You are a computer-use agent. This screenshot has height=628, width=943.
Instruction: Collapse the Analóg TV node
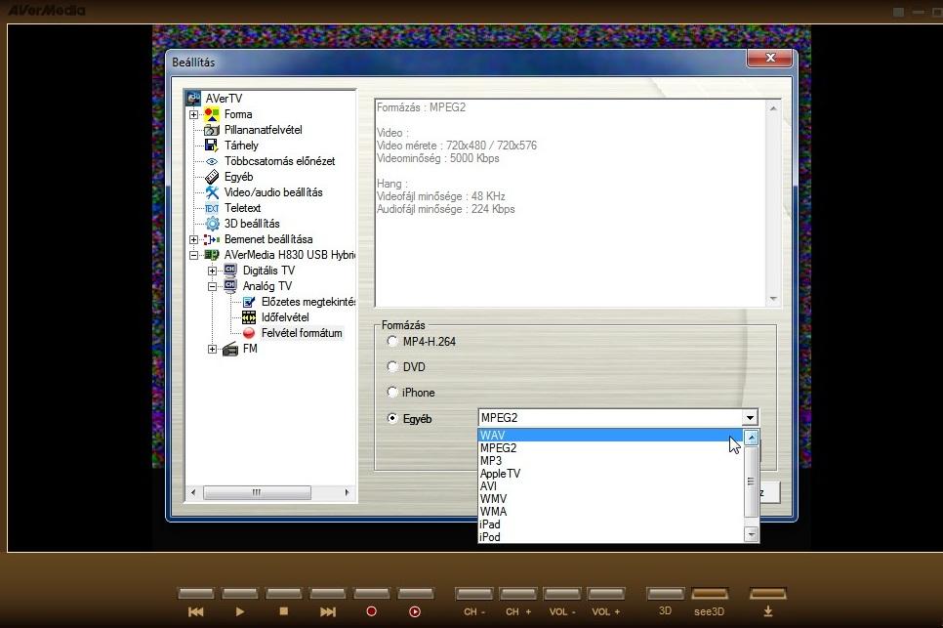[212, 286]
